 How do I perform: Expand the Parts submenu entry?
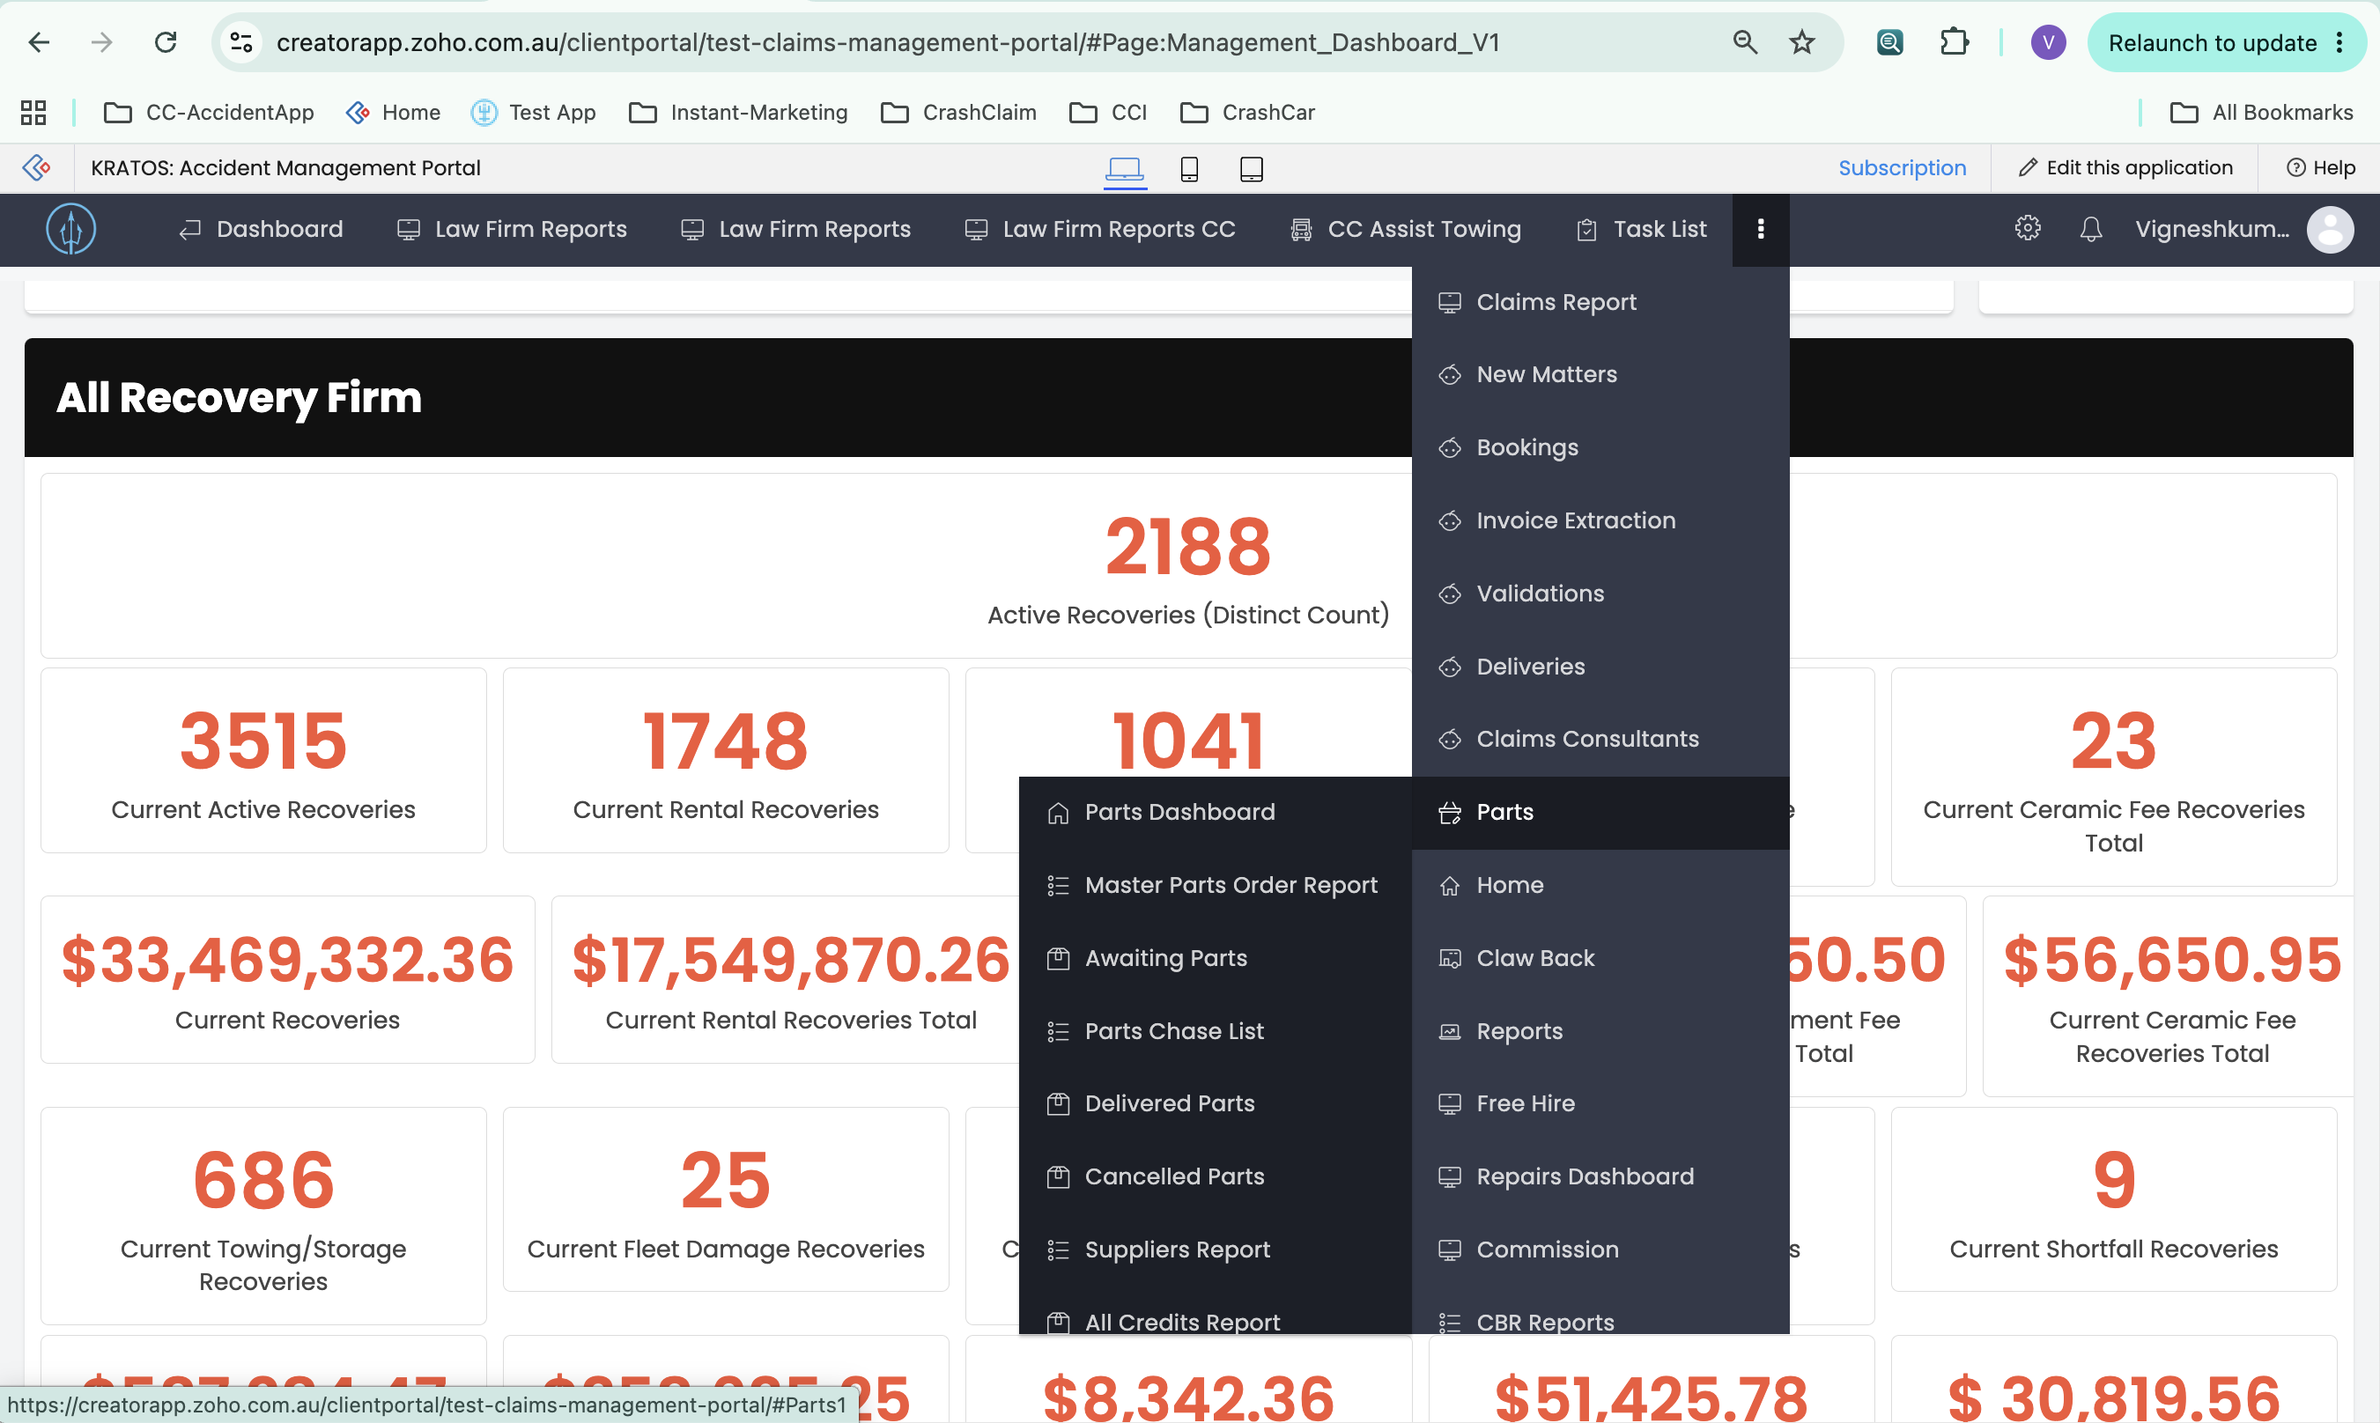(x=1600, y=812)
